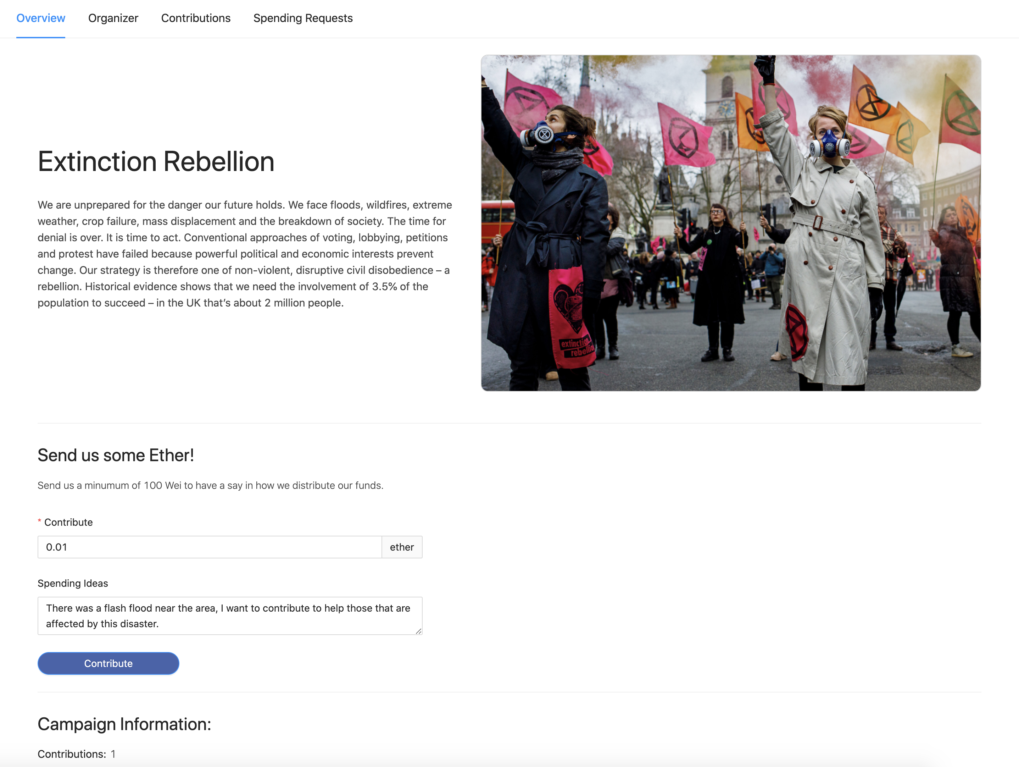Switch to the Overview tab

pyautogui.click(x=40, y=18)
